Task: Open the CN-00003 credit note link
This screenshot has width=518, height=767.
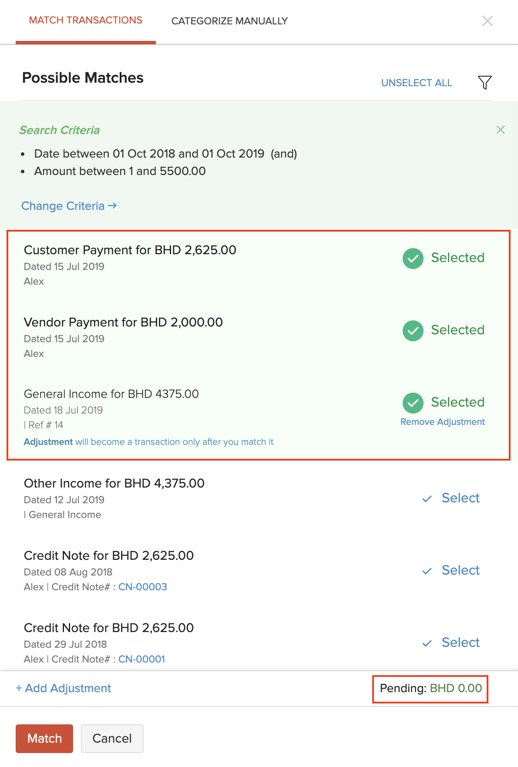Action: 143,587
